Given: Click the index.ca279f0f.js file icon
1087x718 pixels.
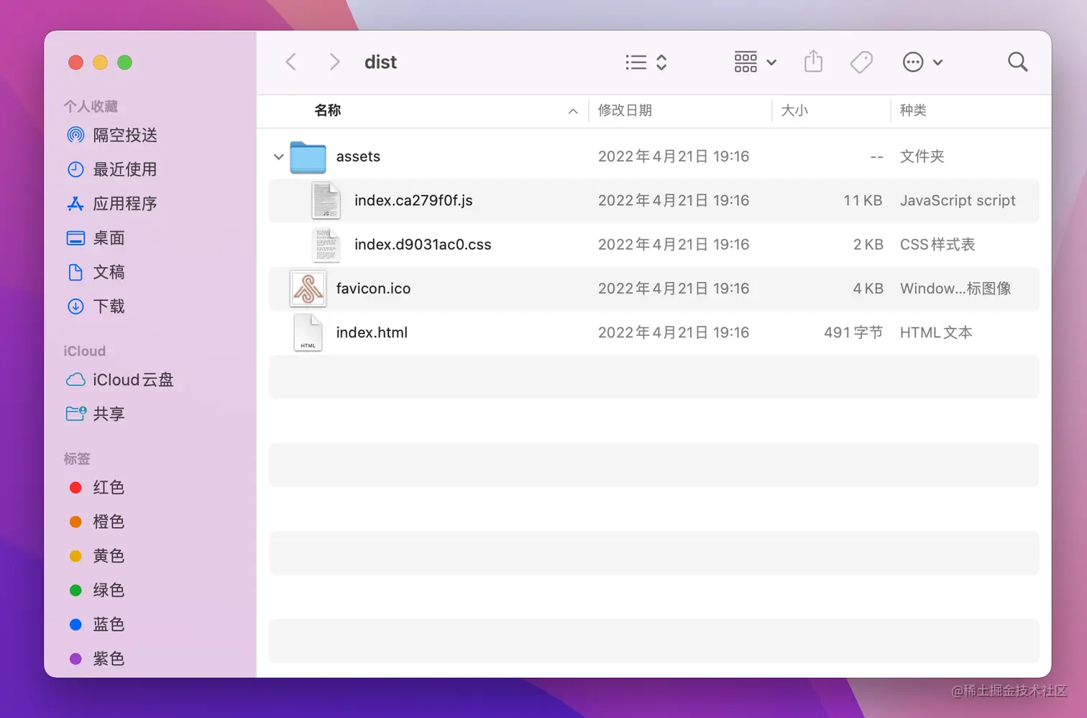Looking at the screenshot, I should (326, 200).
